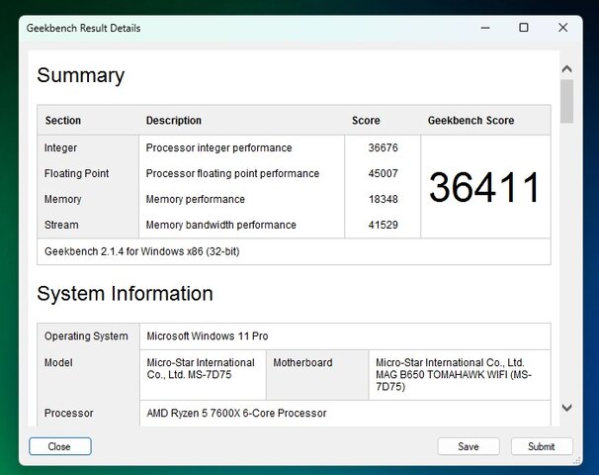Click the scrollbar up arrow
The image size is (599, 475).
566,70
